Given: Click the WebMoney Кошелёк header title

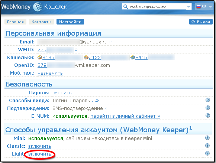Looking at the screenshot, I should tap(34, 7).
